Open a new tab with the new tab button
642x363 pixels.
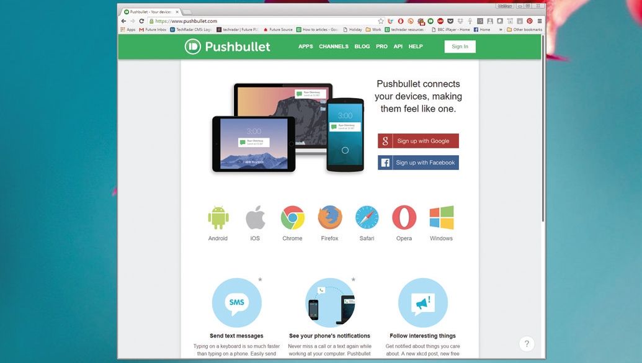187,12
